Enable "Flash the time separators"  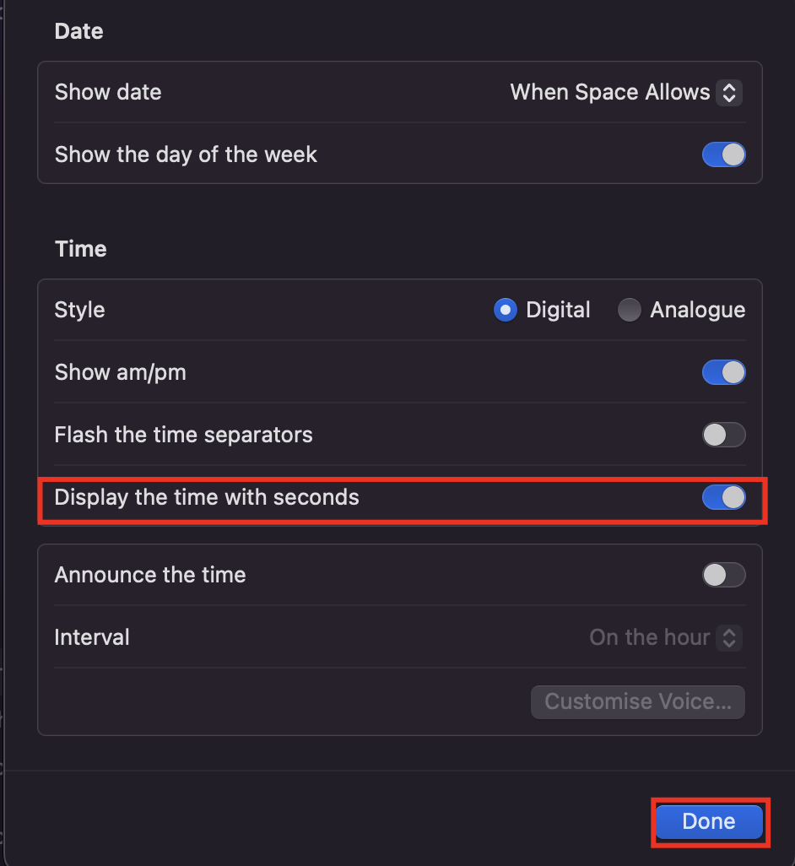724,435
